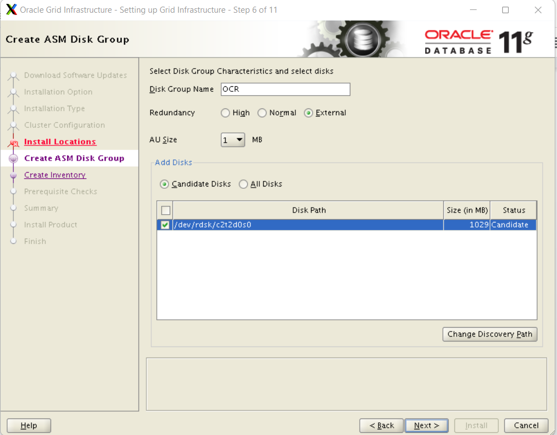The height and width of the screenshot is (435, 557).
Task: Close the installer window
Action: point(538,10)
